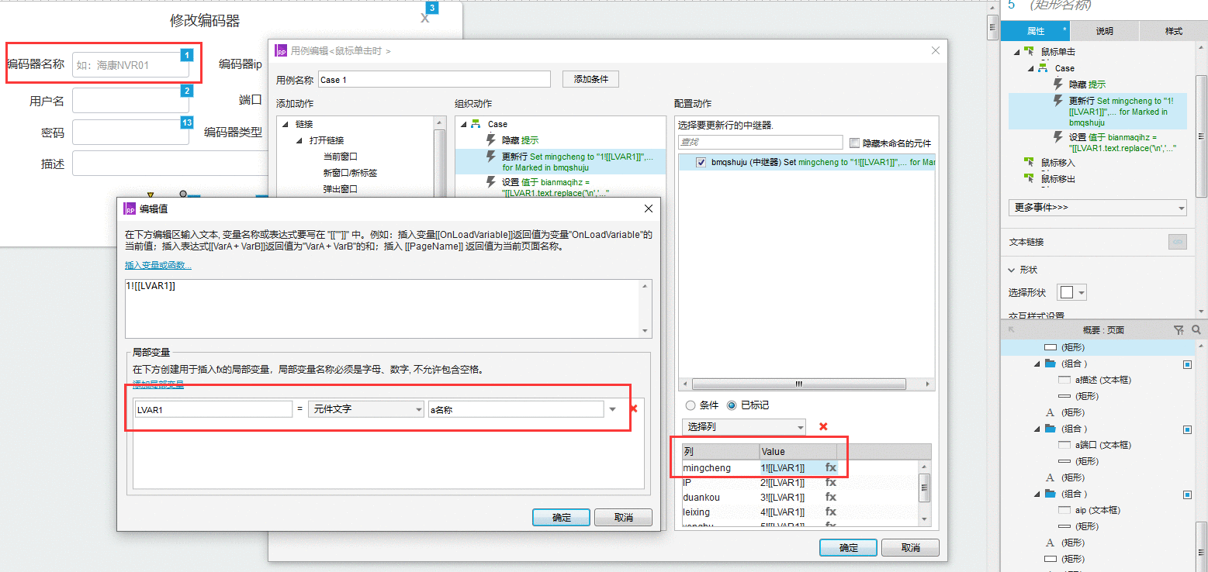
Task: Open the fx editor for mingcheng value
Action: pos(830,467)
